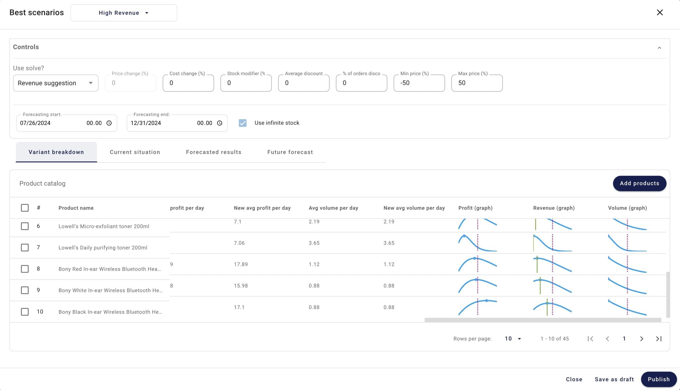Click the vertical table scrollbar
The width and height of the screenshot is (680, 390).
tap(668, 295)
